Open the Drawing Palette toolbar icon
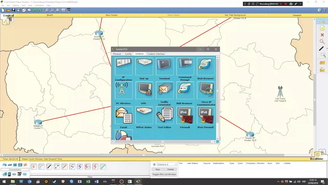 [63, 10]
